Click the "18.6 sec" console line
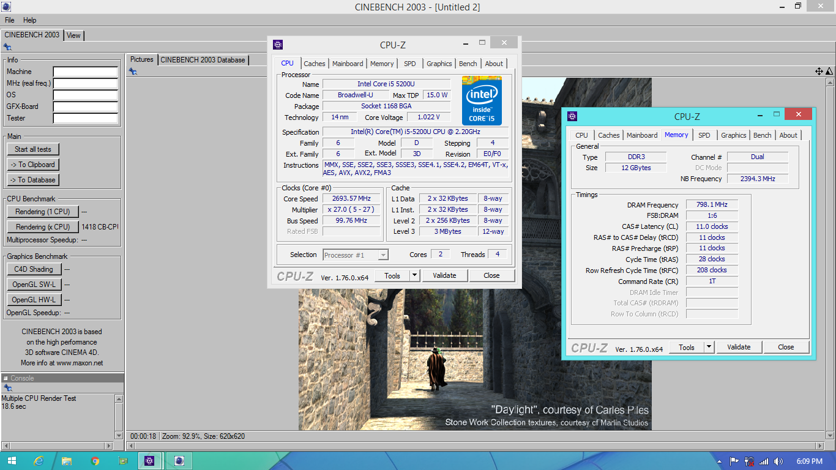 click(13, 406)
